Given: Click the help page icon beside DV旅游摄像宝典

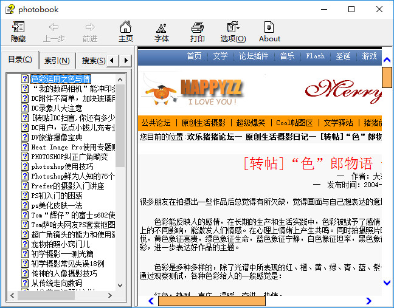Looking at the screenshot, I should tap(25, 137).
